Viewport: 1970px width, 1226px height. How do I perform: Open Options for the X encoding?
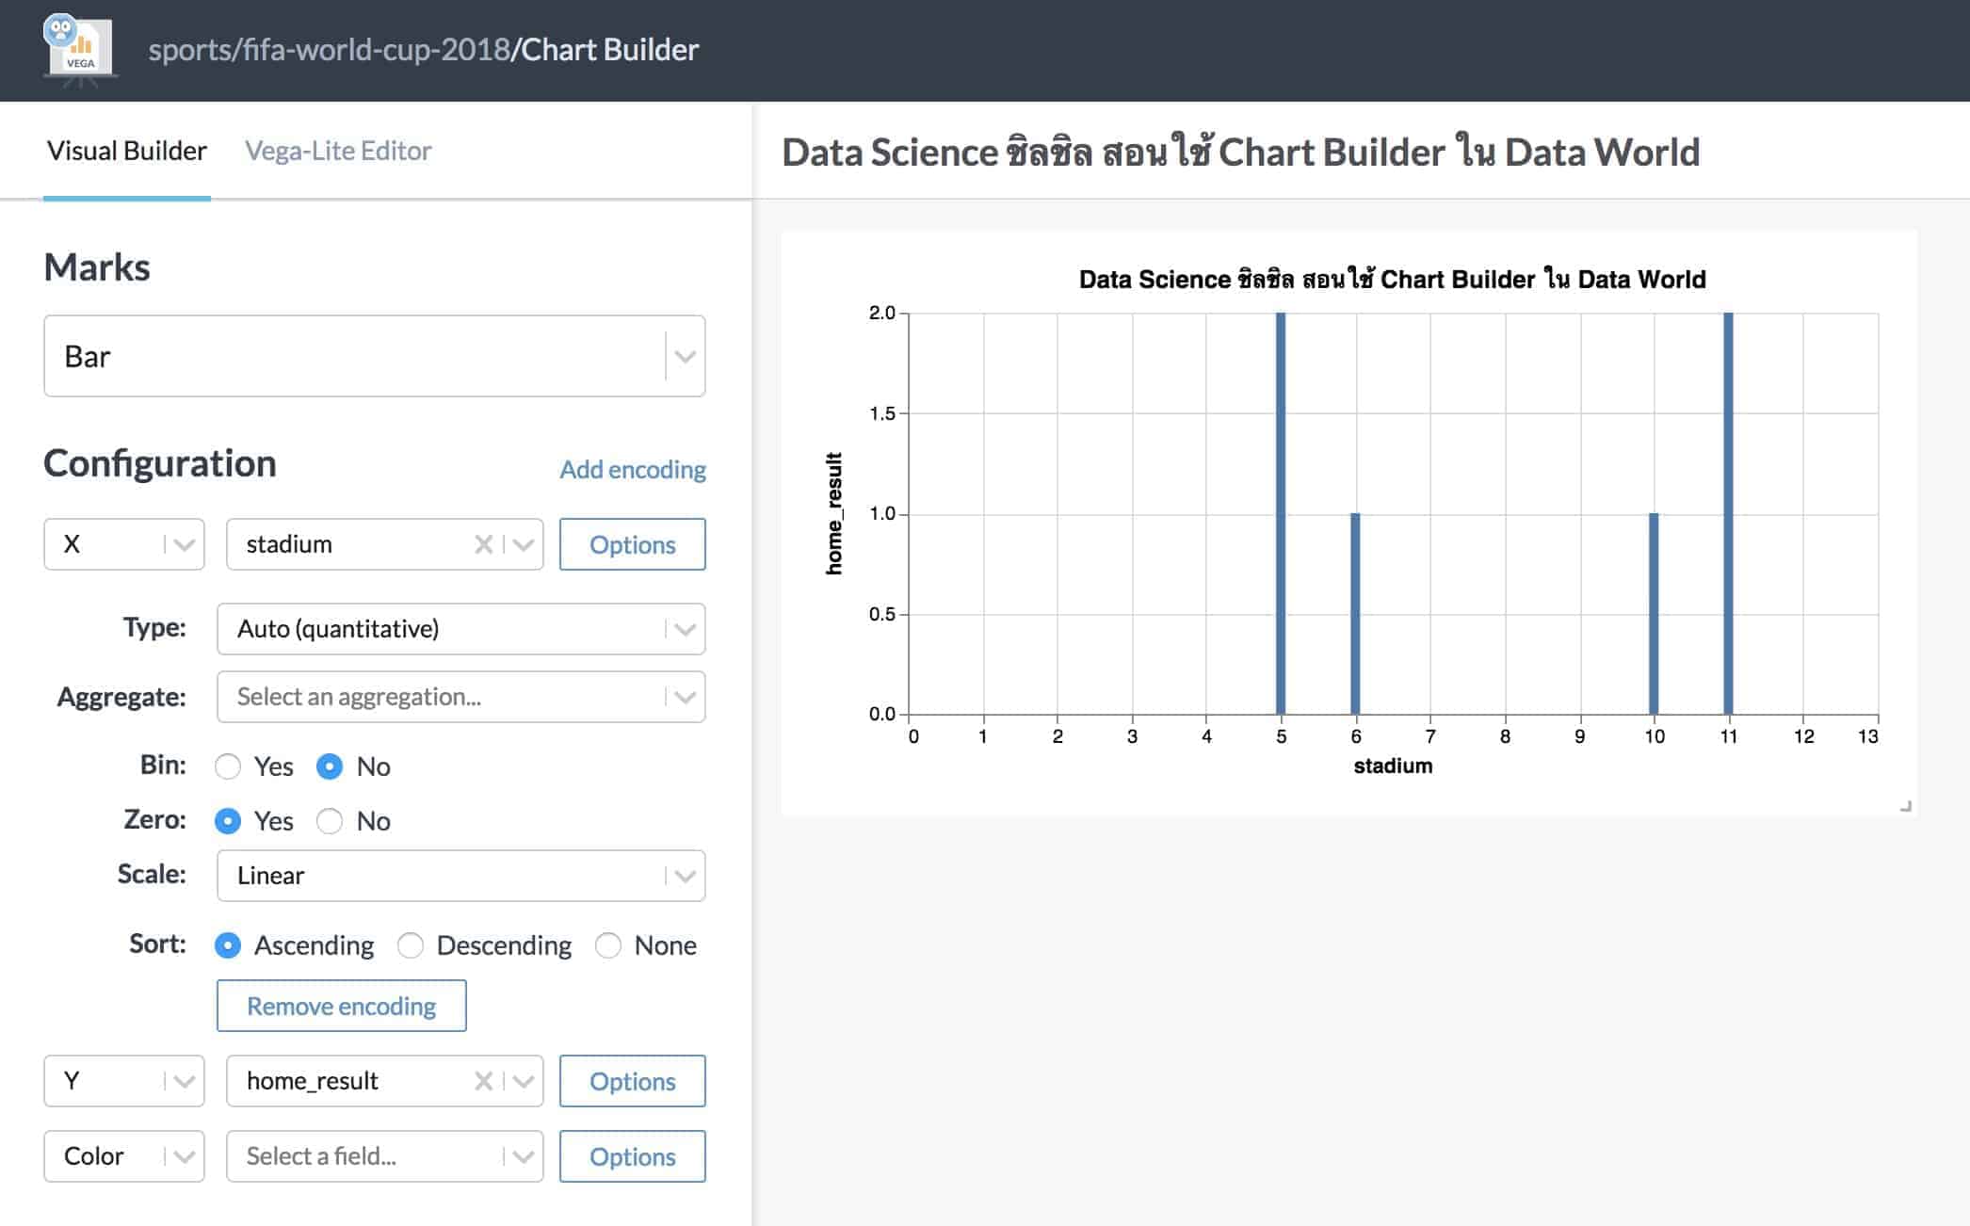(x=633, y=544)
